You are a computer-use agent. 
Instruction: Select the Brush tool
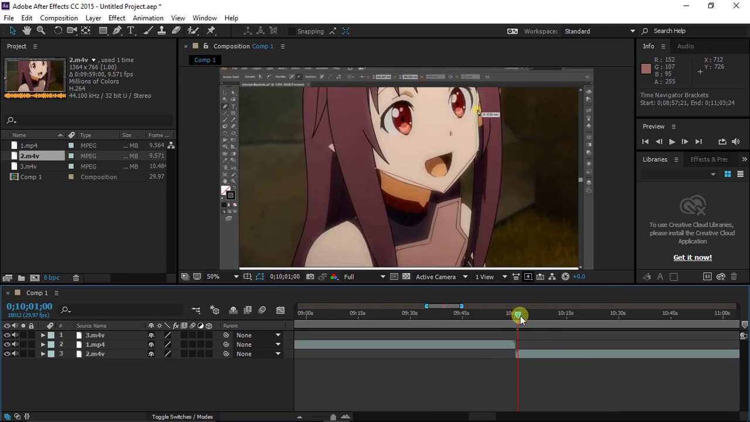click(148, 31)
